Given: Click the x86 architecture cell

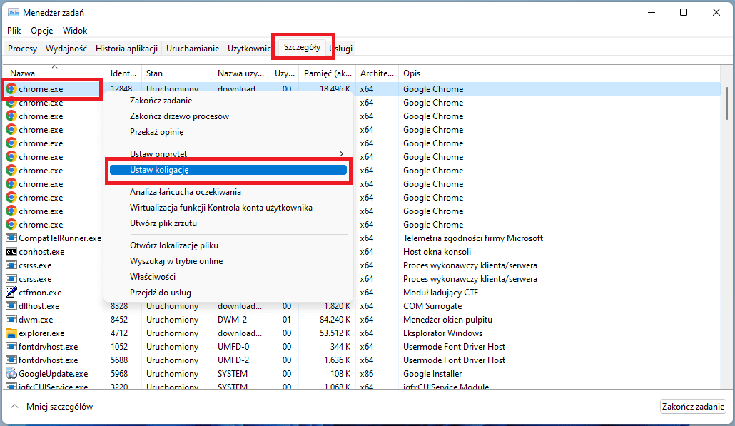Looking at the screenshot, I should 367,374.
